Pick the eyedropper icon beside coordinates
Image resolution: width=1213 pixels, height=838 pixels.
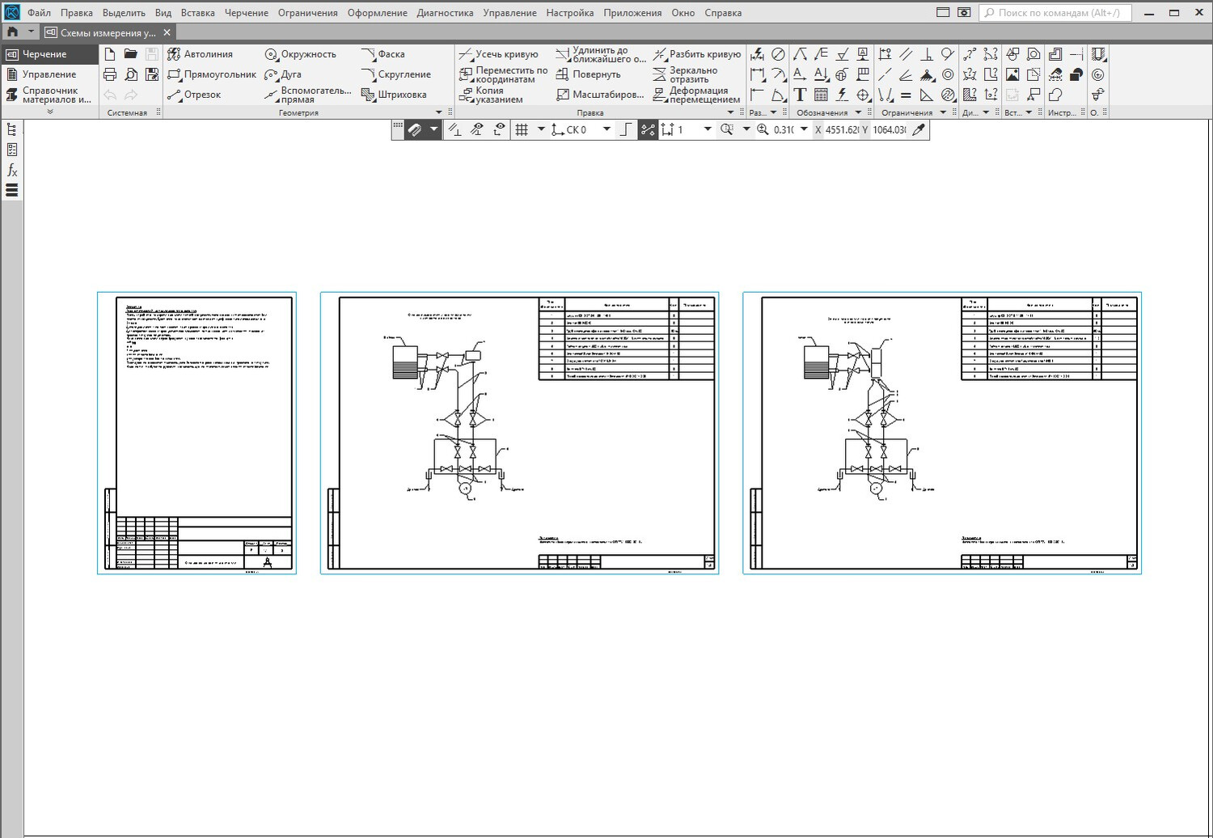[x=919, y=129]
